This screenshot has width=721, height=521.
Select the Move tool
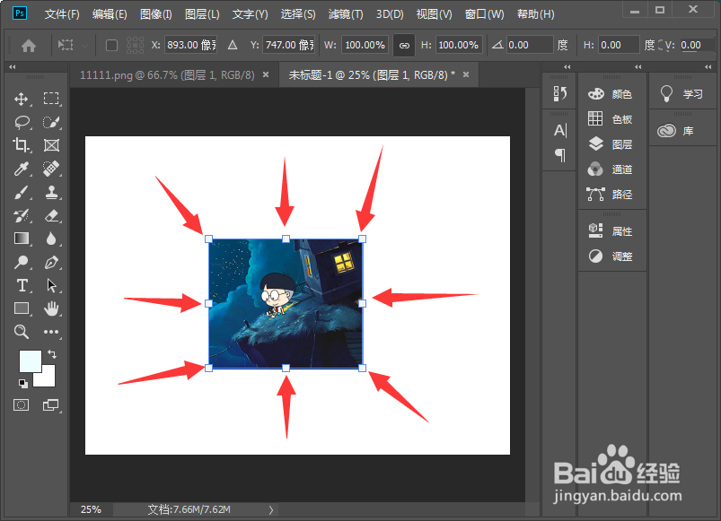[22, 99]
